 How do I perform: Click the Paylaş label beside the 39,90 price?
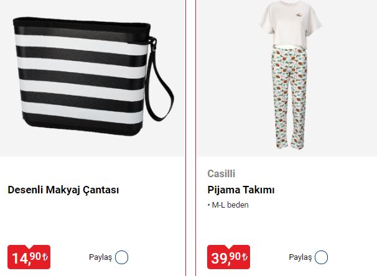(300, 257)
